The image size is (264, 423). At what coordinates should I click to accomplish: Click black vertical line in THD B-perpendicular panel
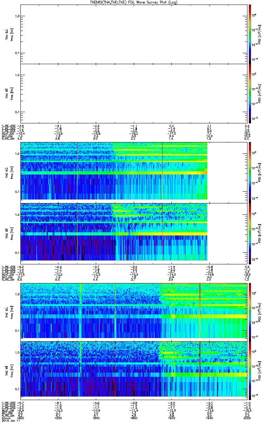[162, 171]
